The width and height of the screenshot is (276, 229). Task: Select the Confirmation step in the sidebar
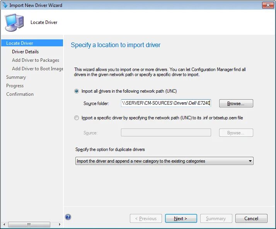click(20, 94)
